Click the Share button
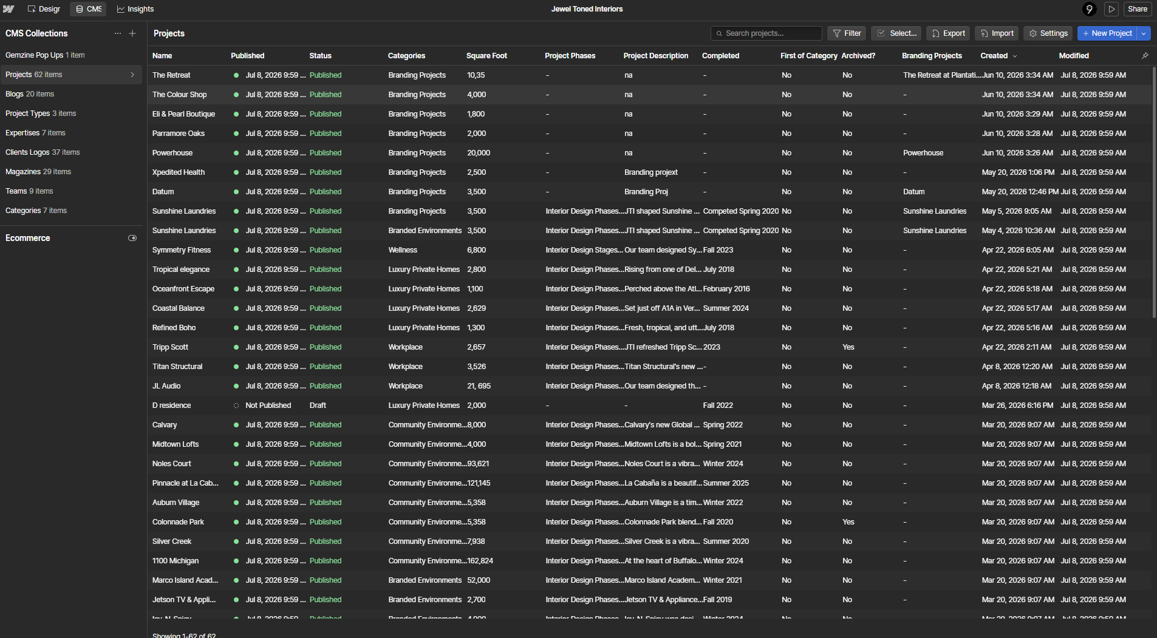Screen dimensions: 1157x638 pyautogui.click(x=1138, y=9)
